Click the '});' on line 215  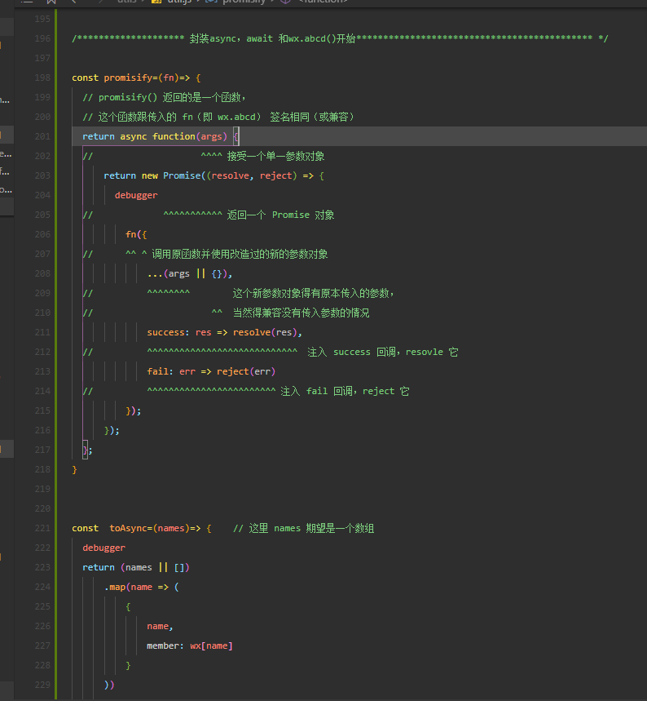[134, 410]
